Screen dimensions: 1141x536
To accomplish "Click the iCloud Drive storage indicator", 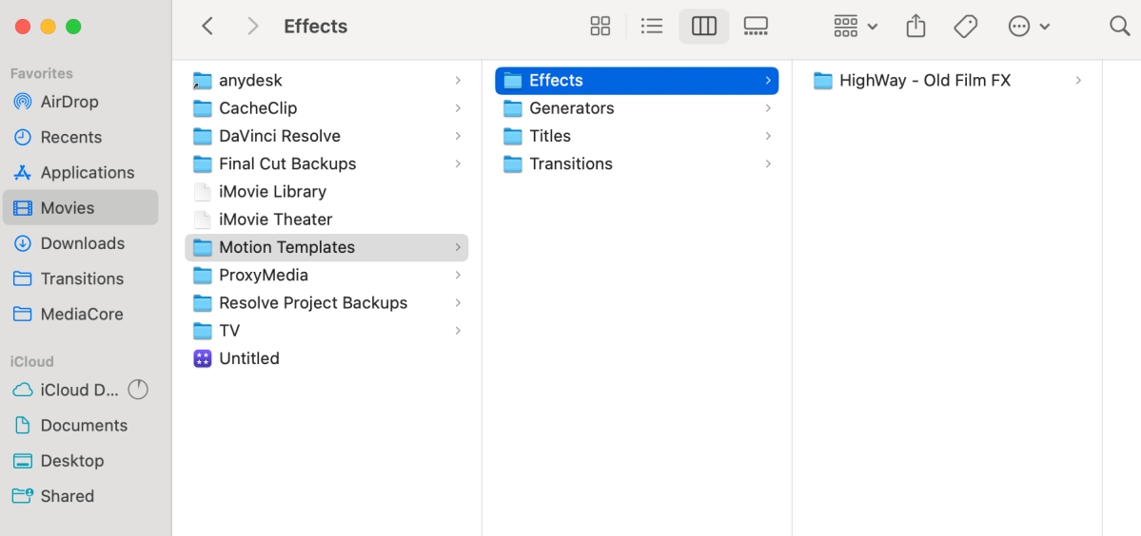I will coord(138,390).
